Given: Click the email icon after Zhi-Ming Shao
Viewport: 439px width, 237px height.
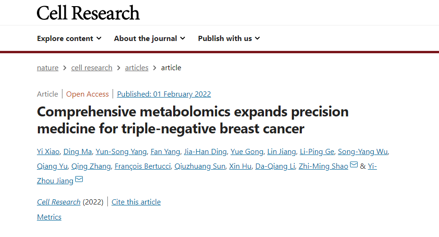Looking at the screenshot, I should pos(354,165).
